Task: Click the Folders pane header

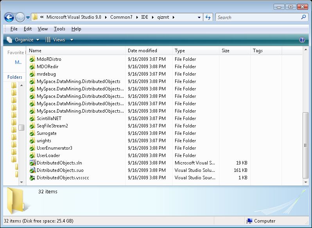Action: point(15,77)
